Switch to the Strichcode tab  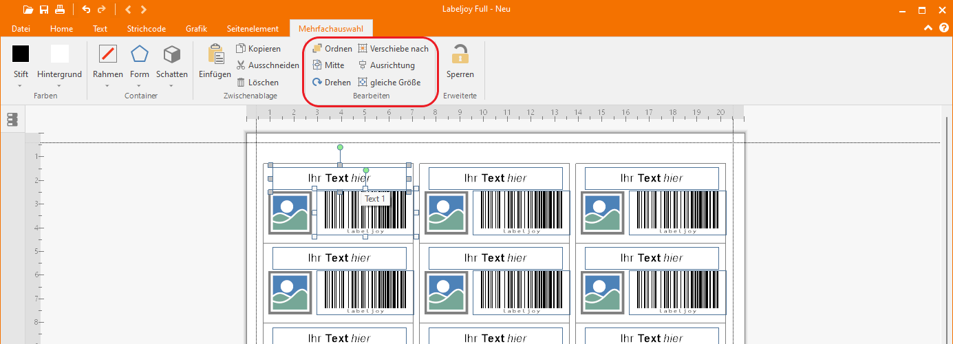tap(147, 29)
